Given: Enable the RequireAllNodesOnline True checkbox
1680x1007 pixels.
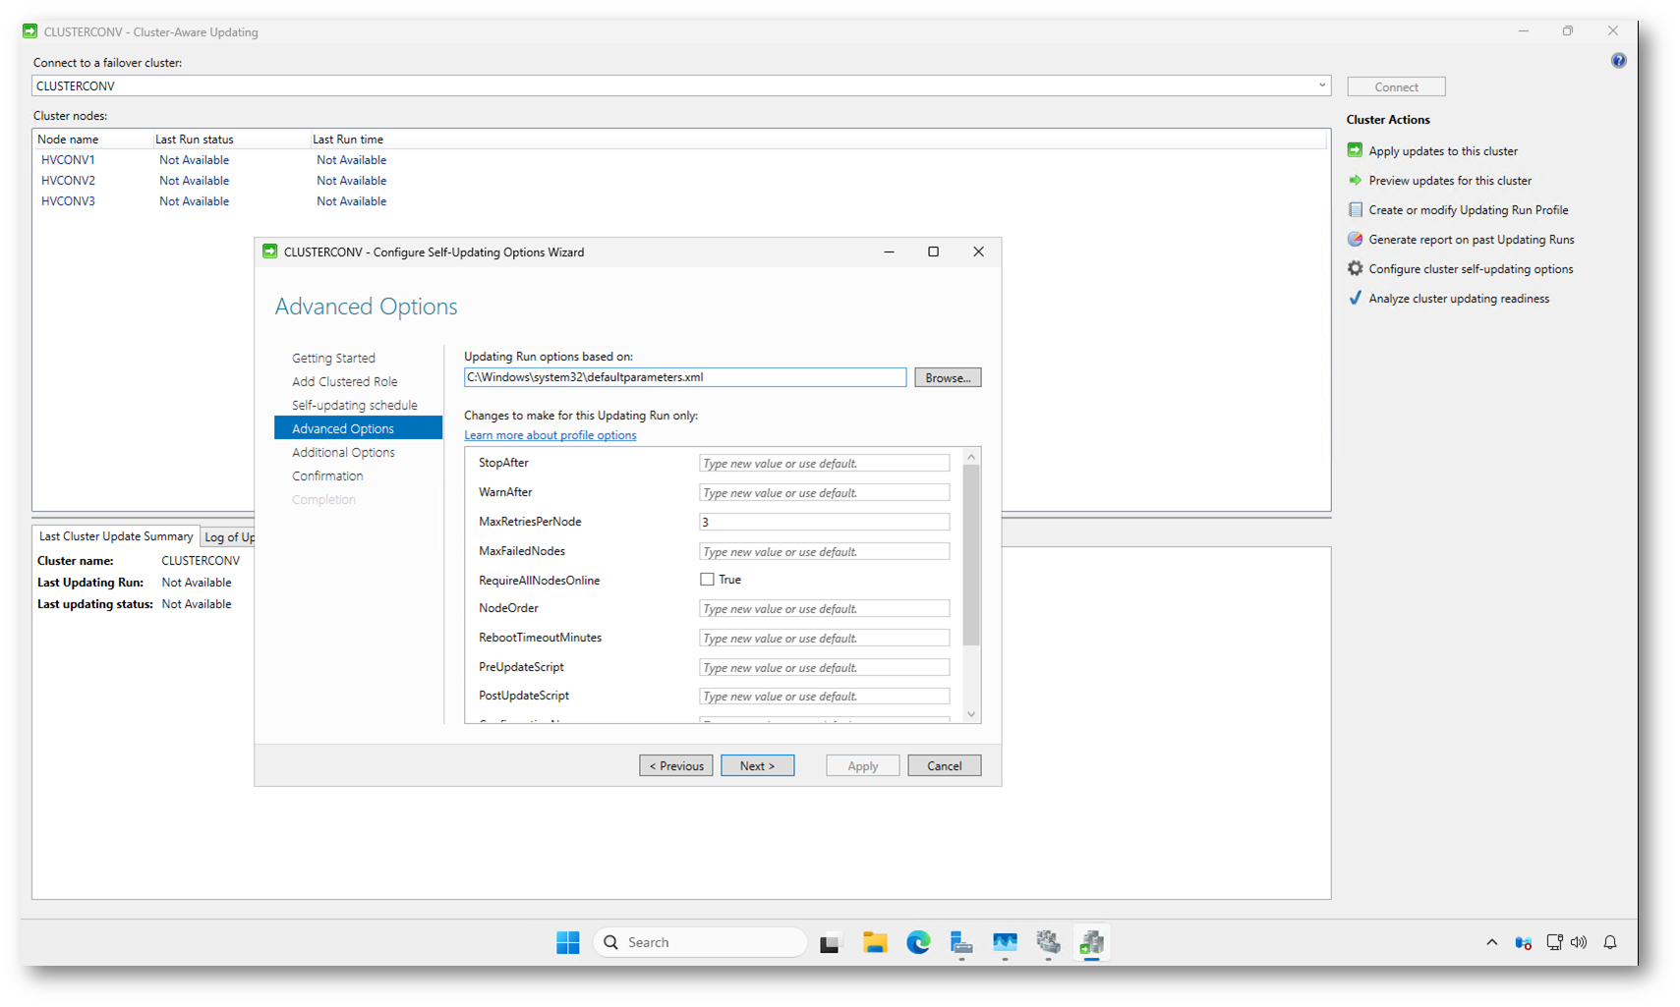Looking at the screenshot, I should point(707,580).
